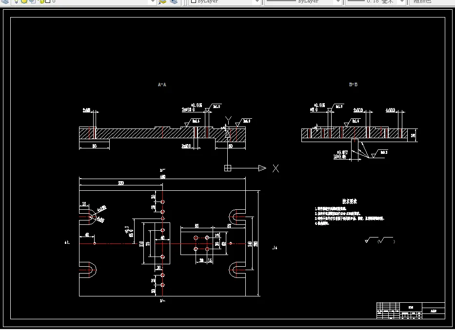Viewport: 455px width, 330px height.
Task: Select the +0.077 tolerance text in B-B
Action: coord(342,152)
